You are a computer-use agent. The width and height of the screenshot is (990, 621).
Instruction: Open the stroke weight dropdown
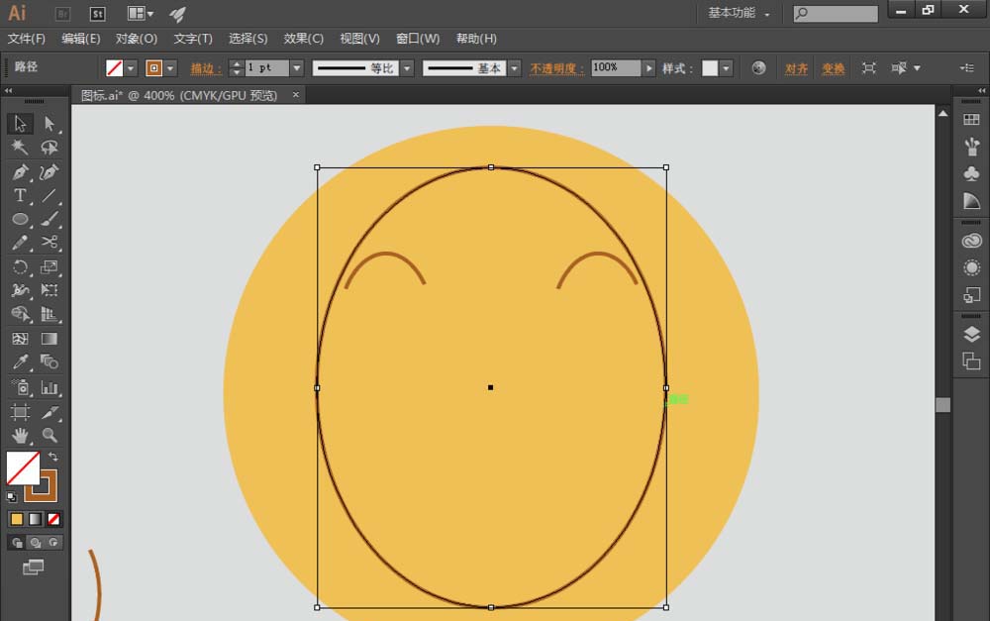[x=297, y=68]
